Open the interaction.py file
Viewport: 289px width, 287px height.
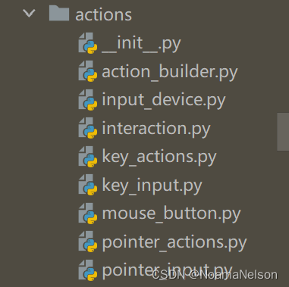156,129
